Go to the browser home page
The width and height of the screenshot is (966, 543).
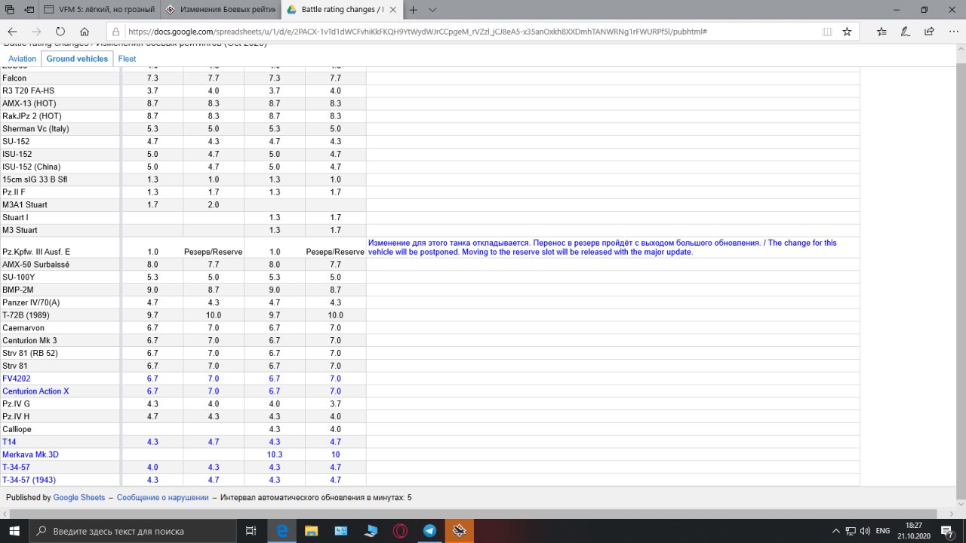coord(85,32)
